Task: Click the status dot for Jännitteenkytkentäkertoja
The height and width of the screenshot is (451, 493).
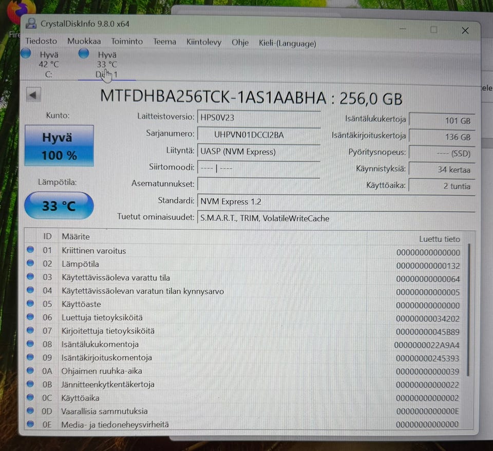Action: [x=30, y=384]
